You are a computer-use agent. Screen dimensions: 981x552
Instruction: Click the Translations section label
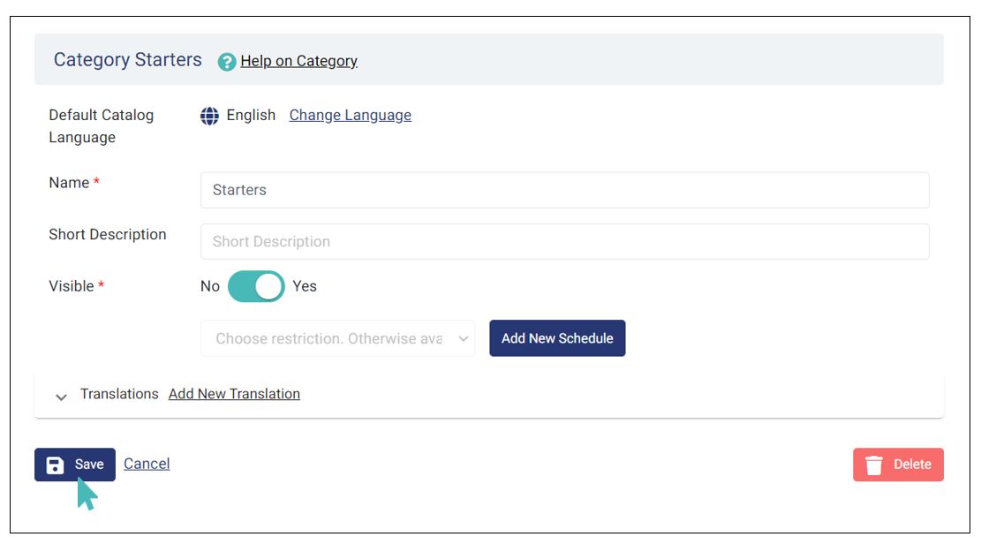[x=119, y=394]
